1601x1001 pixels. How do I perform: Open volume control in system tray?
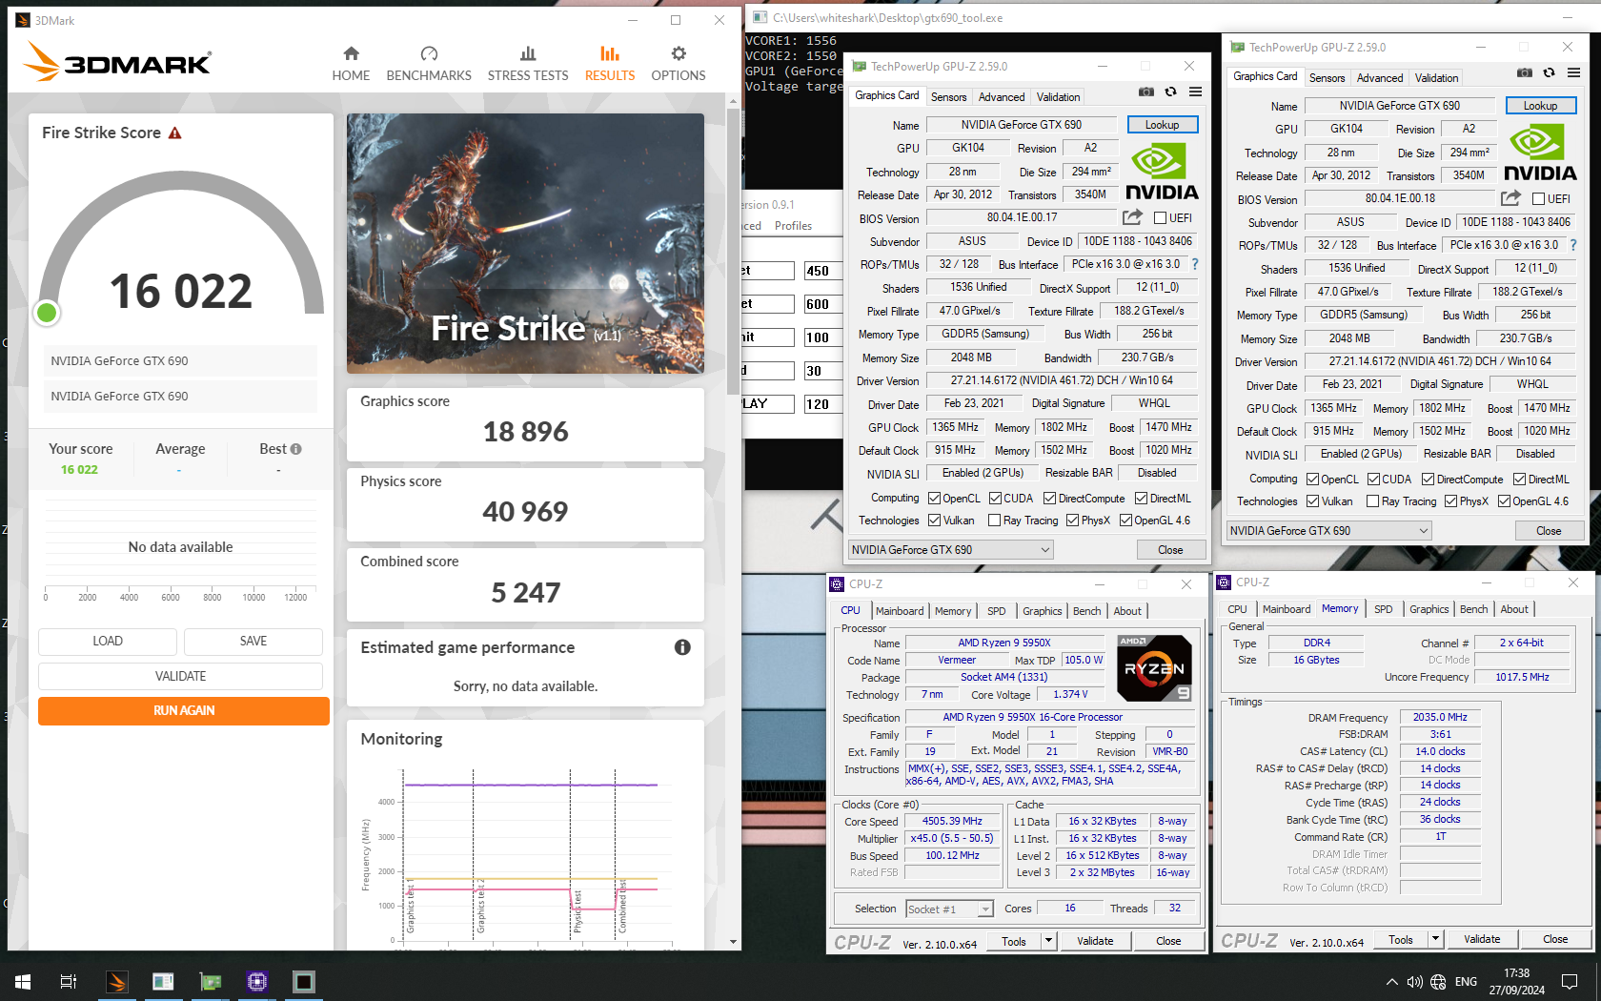click(1414, 982)
